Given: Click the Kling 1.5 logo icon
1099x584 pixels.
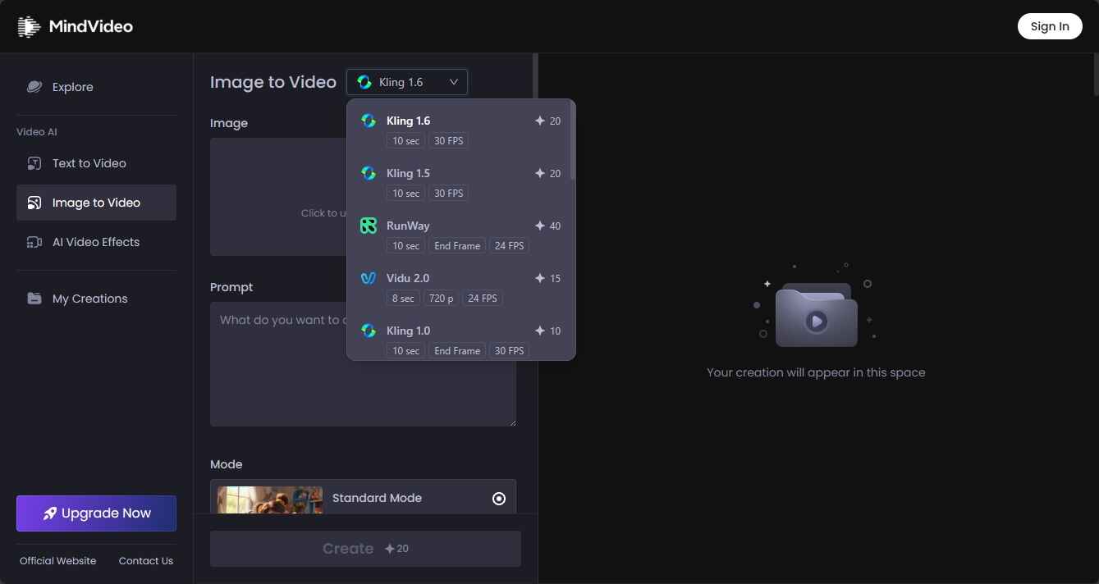Looking at the screenshot, I should pos(369,173).
